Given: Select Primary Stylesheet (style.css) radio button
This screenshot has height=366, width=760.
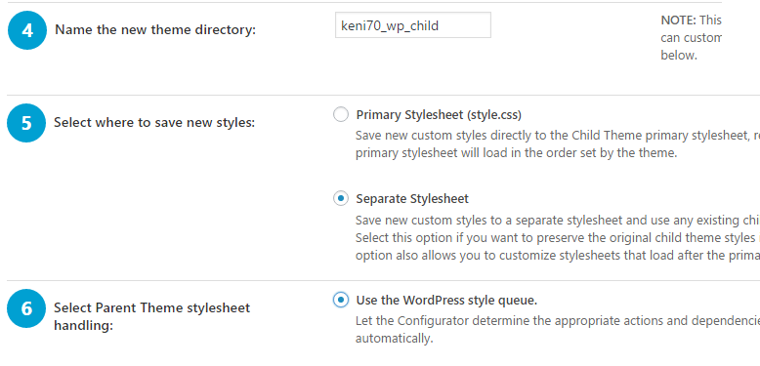Looking at the screenshot, I should 341,115.
